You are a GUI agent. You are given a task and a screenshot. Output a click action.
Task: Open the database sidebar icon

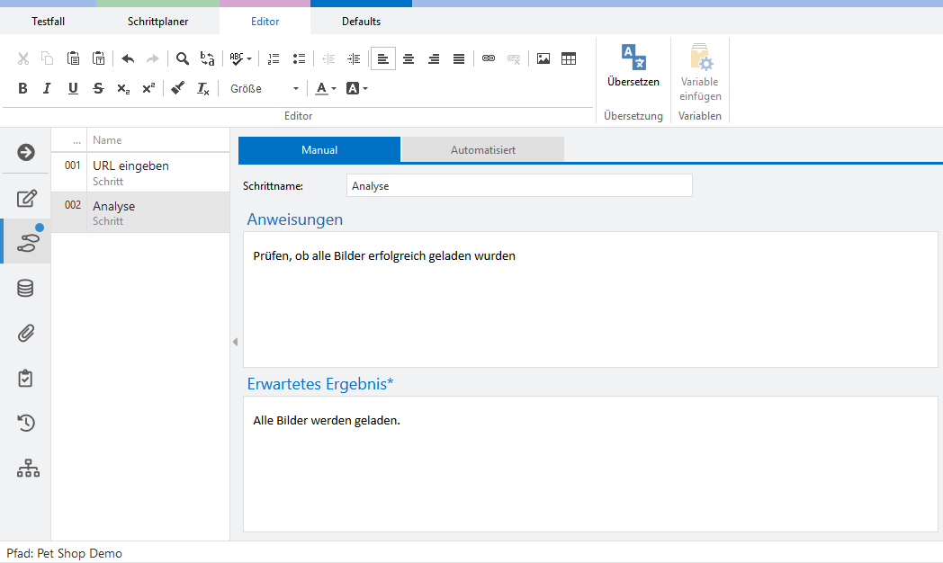point(26,289)
